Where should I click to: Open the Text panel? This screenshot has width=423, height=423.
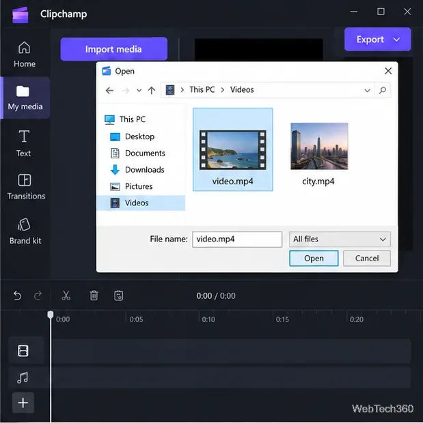point(24,143)
